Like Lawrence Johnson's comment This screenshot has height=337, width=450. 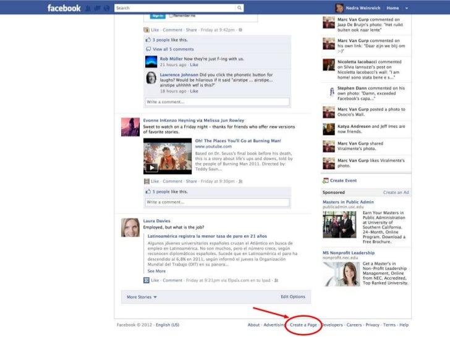(194, 91)
